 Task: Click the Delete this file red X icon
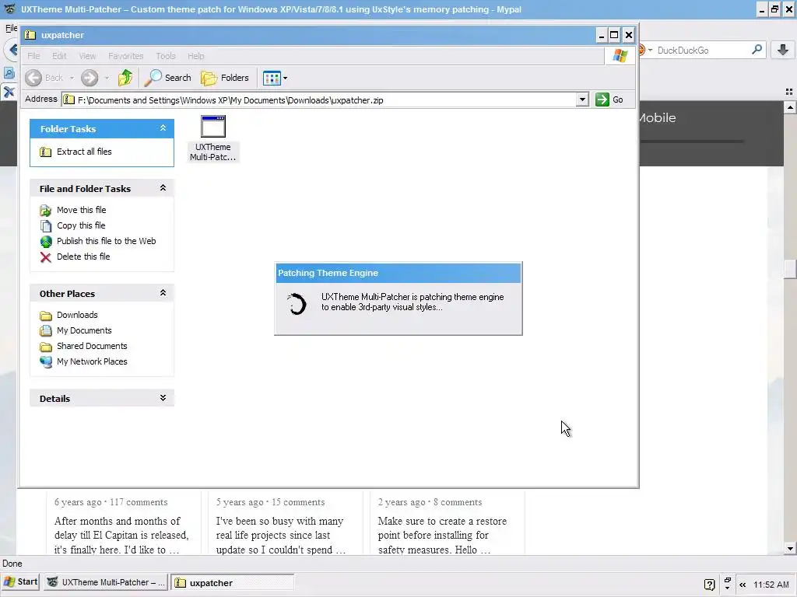(x=46, y=257)
